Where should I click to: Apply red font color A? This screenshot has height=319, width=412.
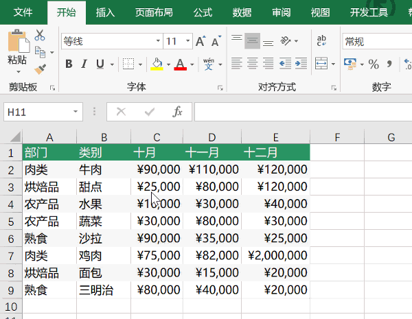point(180,64)
